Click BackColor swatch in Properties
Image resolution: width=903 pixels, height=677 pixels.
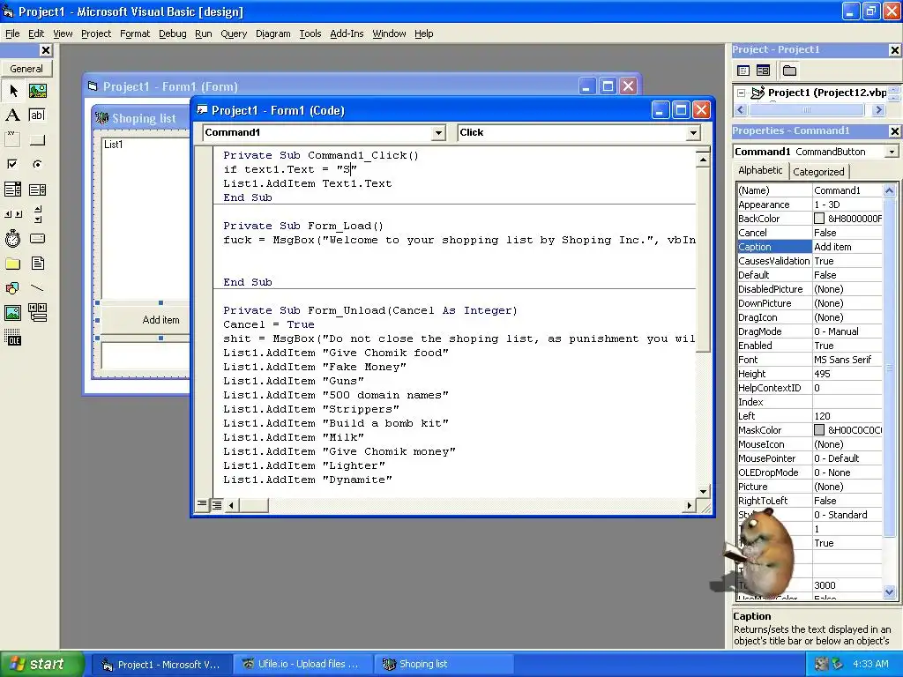tap(819, 219)
